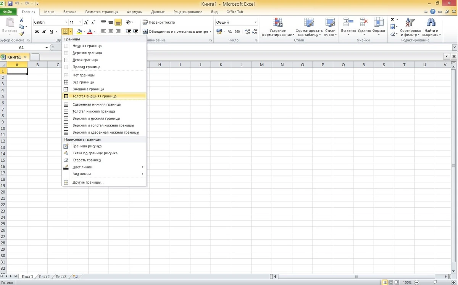
Task: Toggle Перенос текста wrap text
Action: pyautogui.click(x=158, y=22)
